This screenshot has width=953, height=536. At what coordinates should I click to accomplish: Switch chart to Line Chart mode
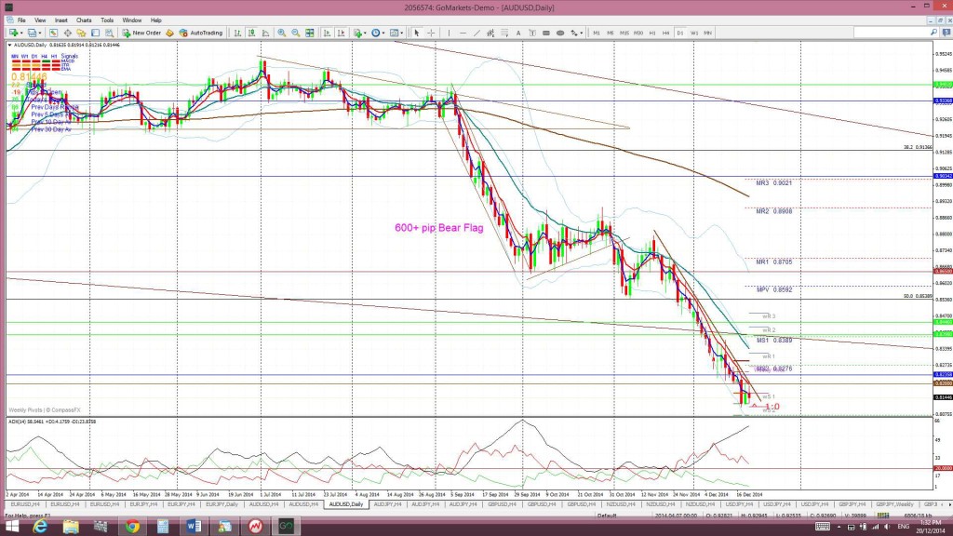pyautogui.click(x=265, y=33)
